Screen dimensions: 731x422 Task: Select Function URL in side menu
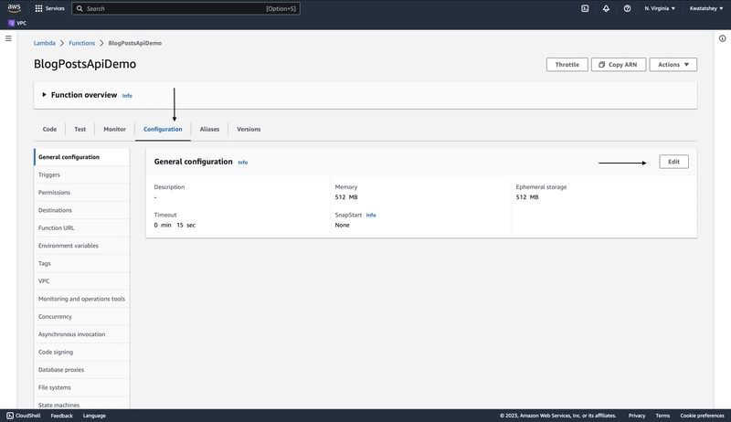(x=81, y=227)
